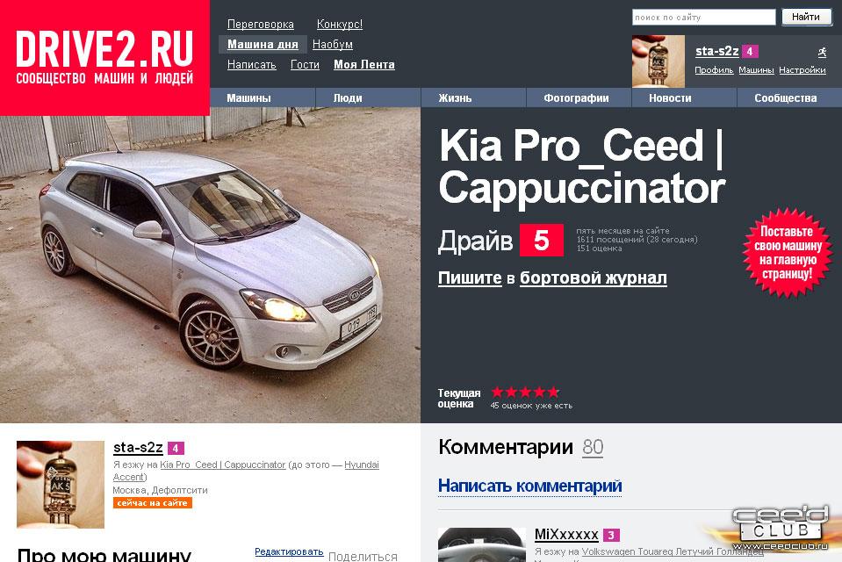Open the Фотографии navigation tab
The image size is (842, 562).
576,97
